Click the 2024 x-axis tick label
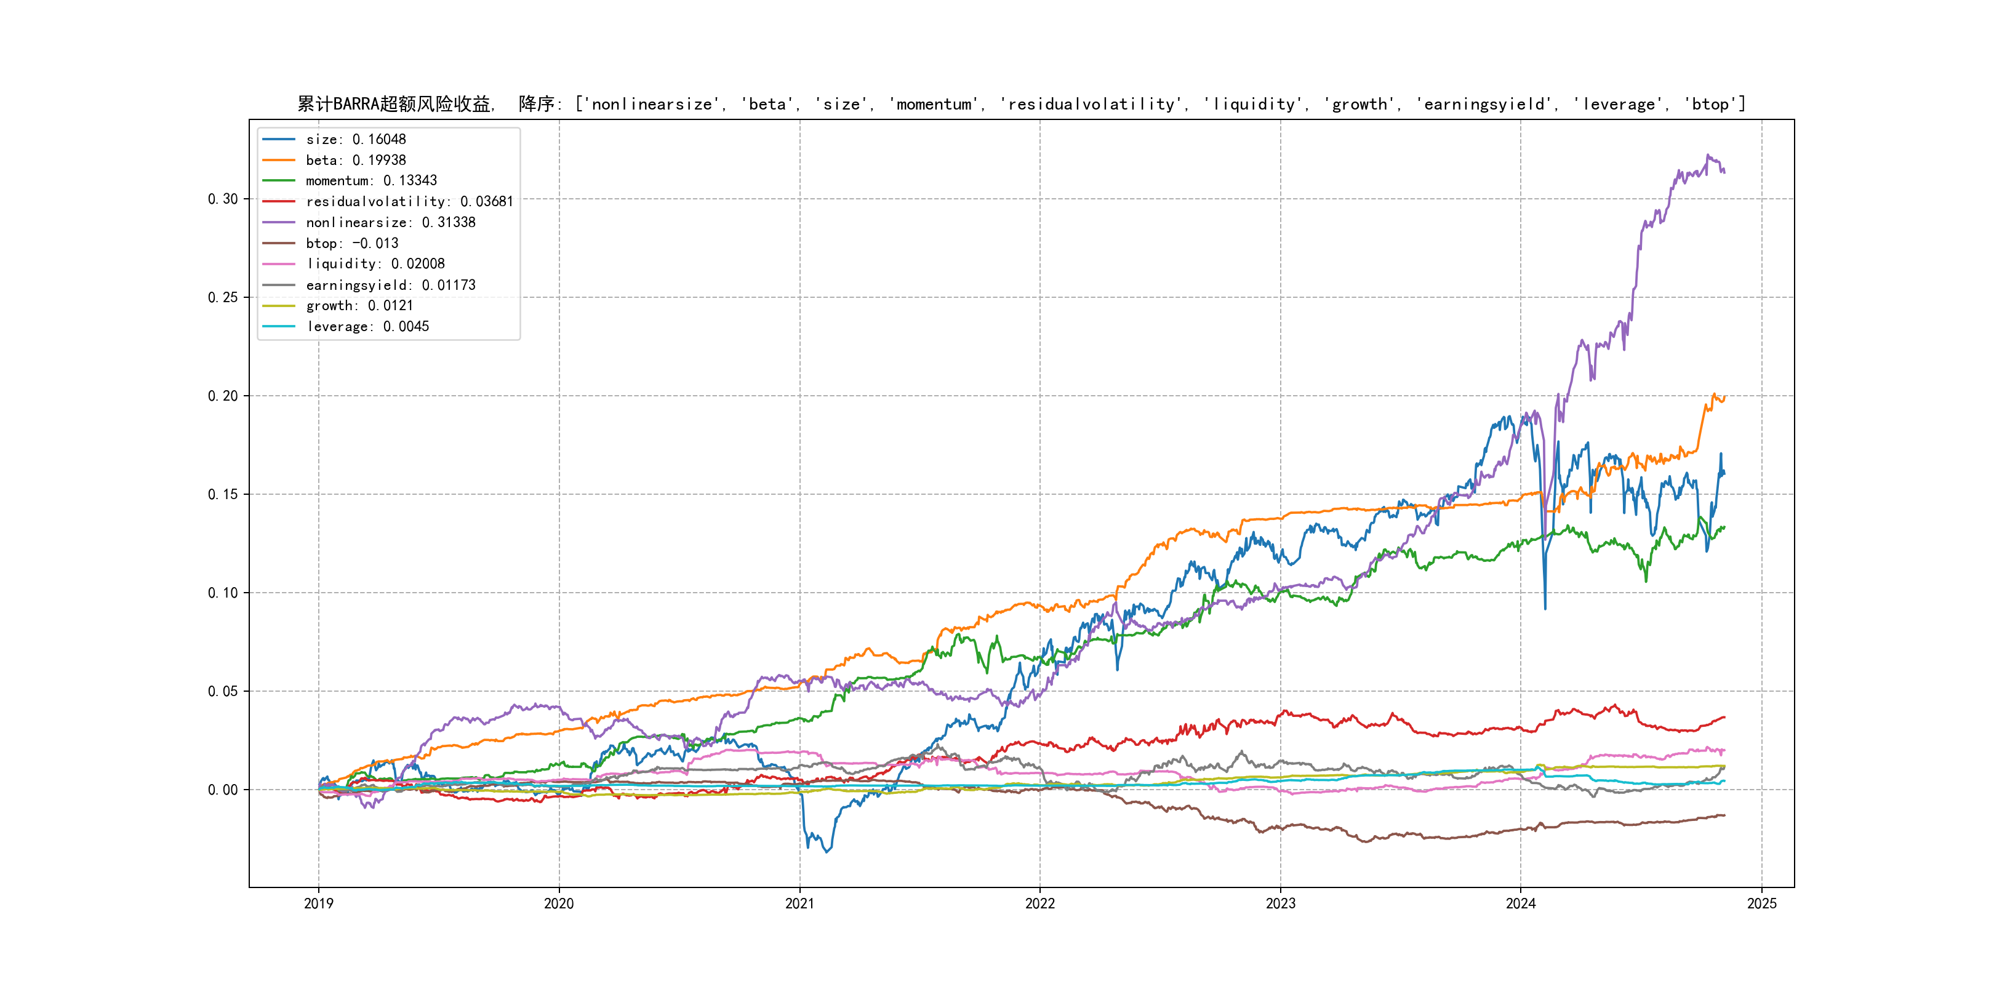The height and width of the screenshot is (997, 1994). pos(1520,903)
